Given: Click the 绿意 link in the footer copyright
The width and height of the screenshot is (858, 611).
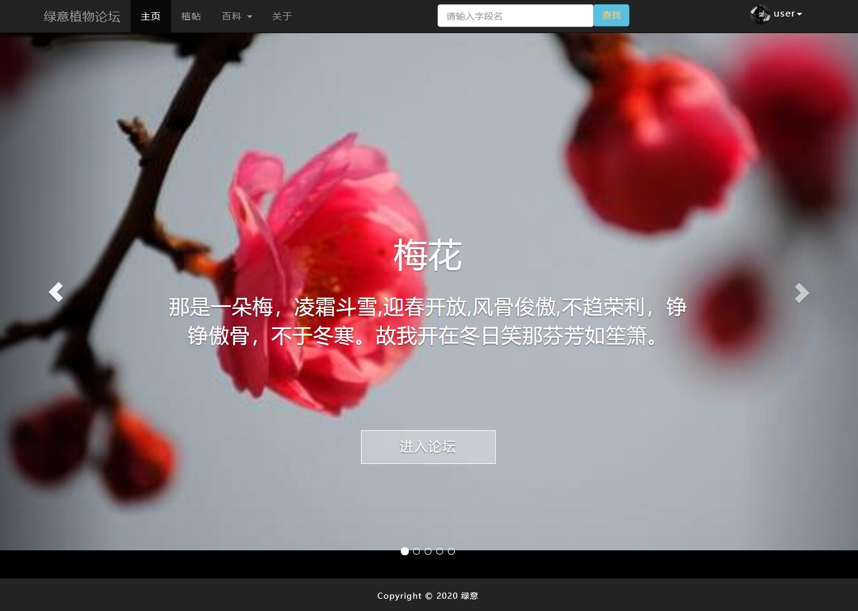Looking at the screenshot, I should point(469,595).
